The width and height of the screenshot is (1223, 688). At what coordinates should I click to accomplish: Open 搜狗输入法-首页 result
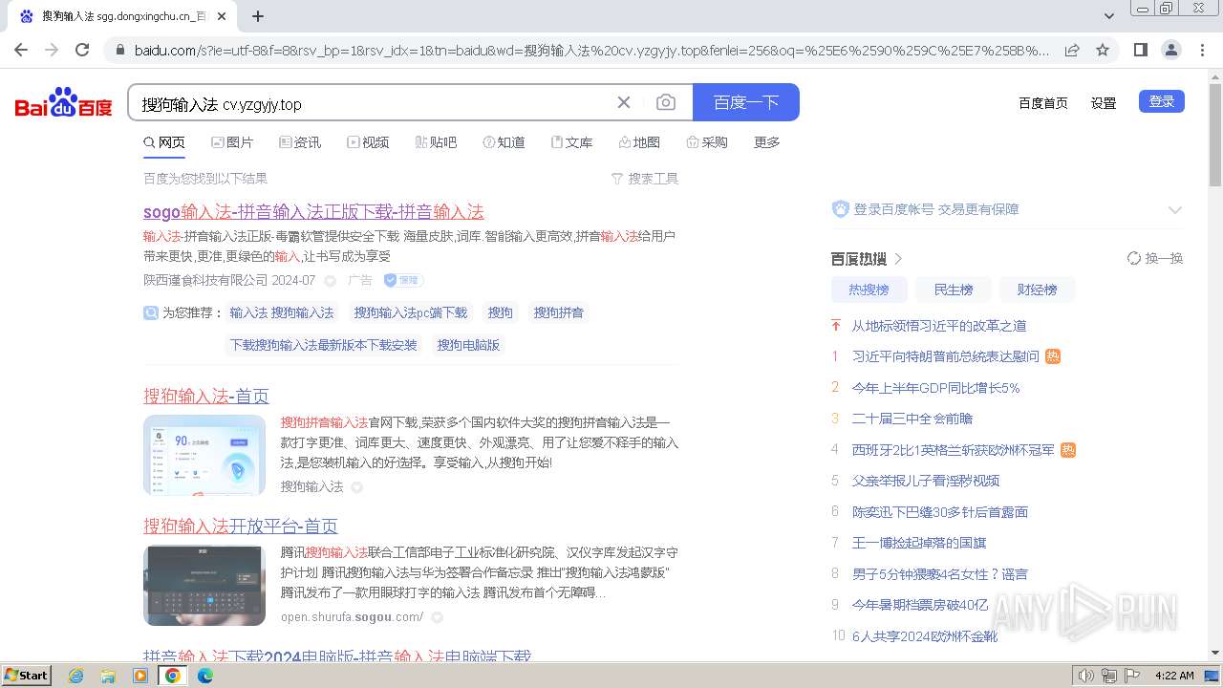point(206,396)
